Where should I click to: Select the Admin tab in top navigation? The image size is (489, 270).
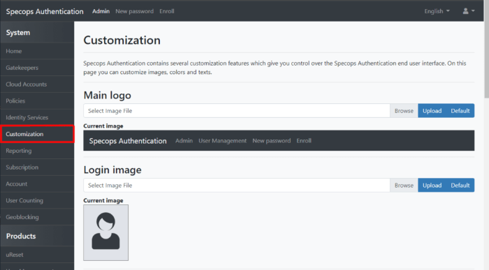point(101,11)
